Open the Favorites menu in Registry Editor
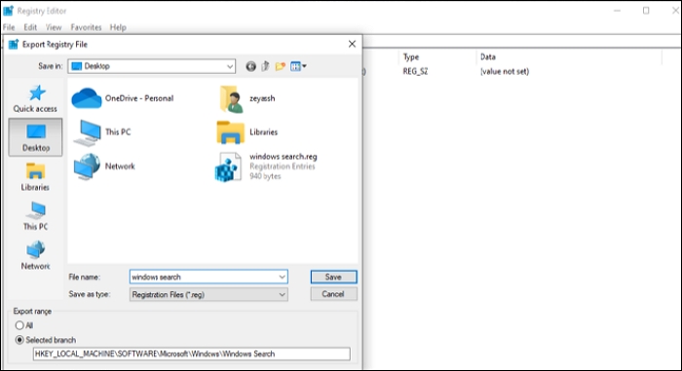The image size is (682, 371). [x=86, y=27]
